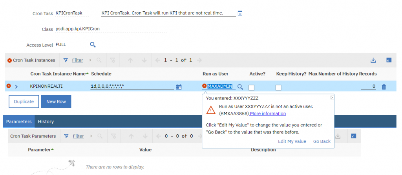This screenshot has height=175, width=402.
Task: Open schedule calendar icon for KPINONREALTIME
Action: [179, 87]
